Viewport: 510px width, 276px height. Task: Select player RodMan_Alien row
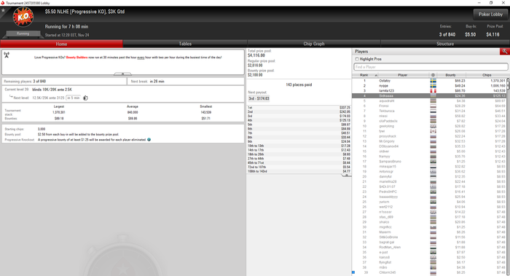(429, 248)
